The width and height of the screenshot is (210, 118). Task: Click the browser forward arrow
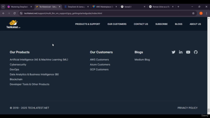(x=9, y=13)
